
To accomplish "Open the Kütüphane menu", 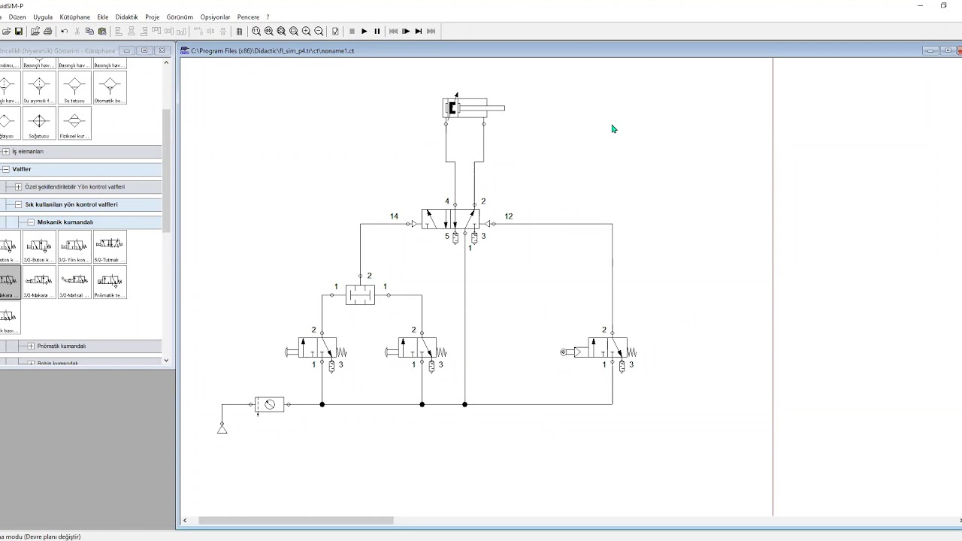I will coord(75,17).
